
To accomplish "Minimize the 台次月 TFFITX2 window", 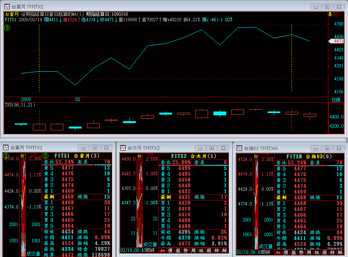I will (x=200, y=148).
